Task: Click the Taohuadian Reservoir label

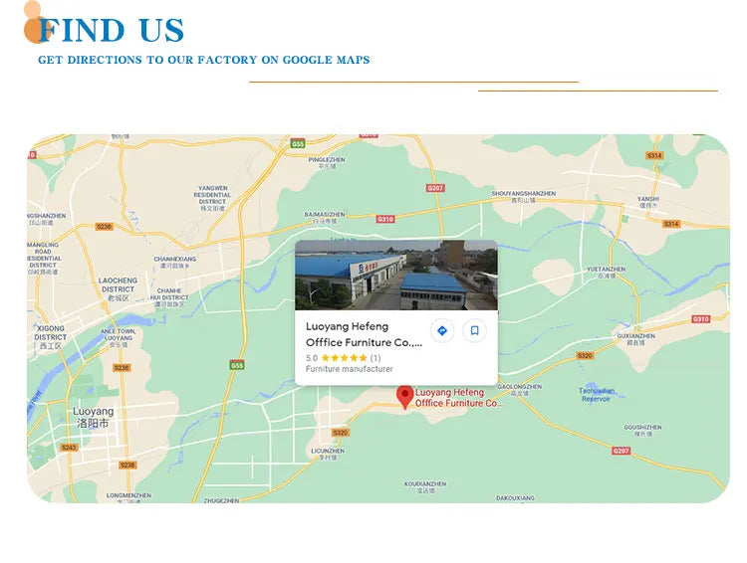Action: 597,395
